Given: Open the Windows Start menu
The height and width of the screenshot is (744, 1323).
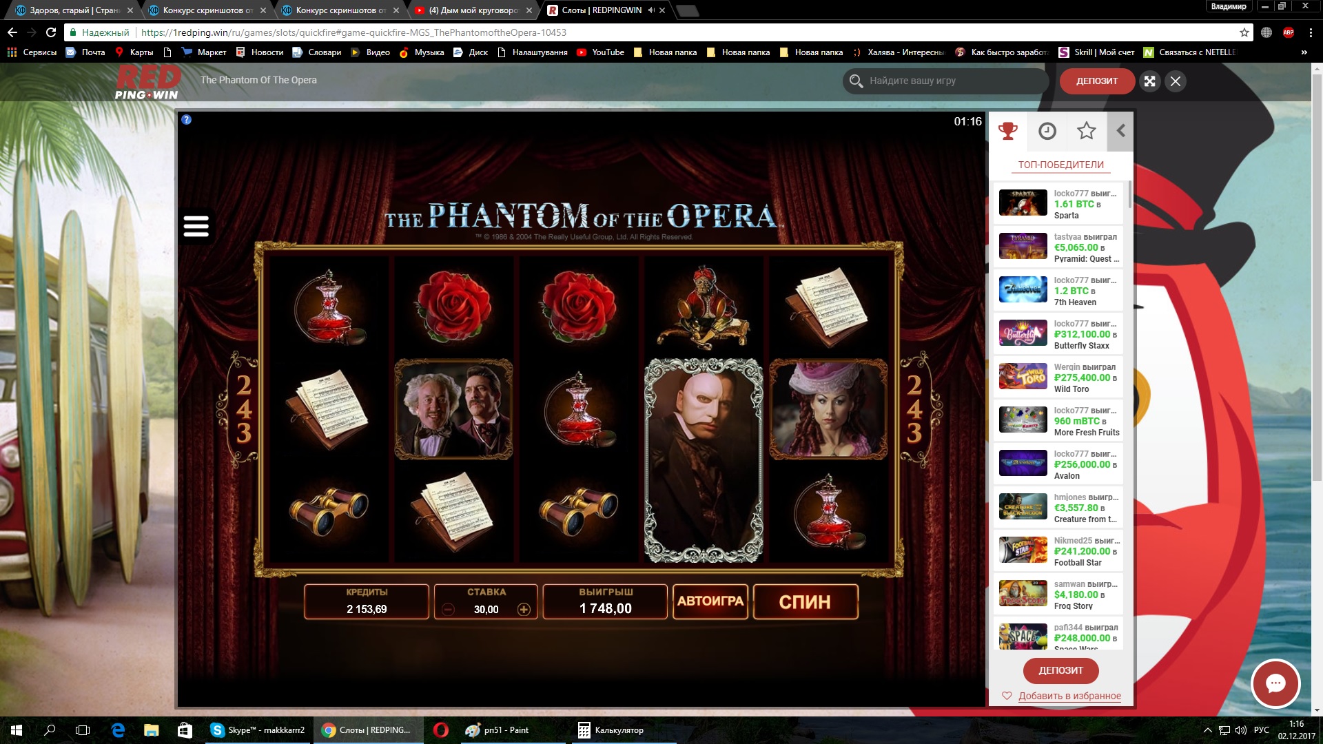Looking at the screenshot, I should (17, 730).
